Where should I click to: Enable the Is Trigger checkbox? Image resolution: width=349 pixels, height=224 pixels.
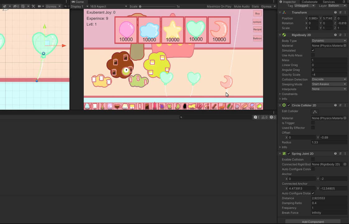click(x=313, y=123)
